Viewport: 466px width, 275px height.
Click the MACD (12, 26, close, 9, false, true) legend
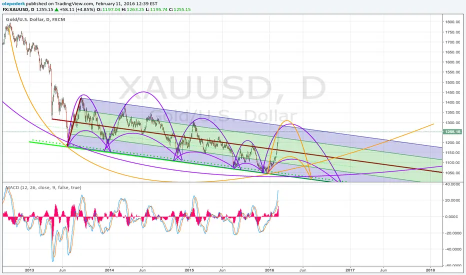[x=43, y=187]
